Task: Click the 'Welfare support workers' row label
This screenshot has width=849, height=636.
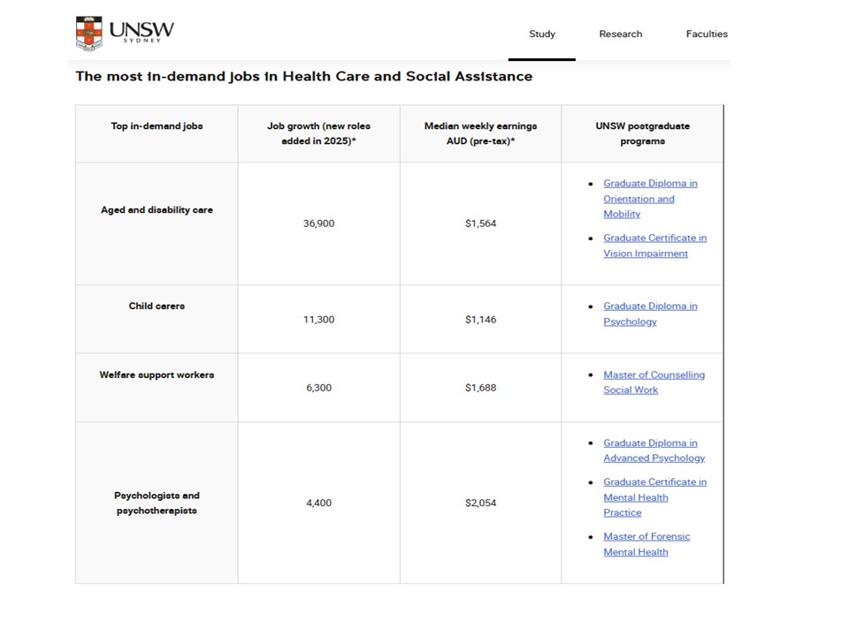Action: (157, 375)
